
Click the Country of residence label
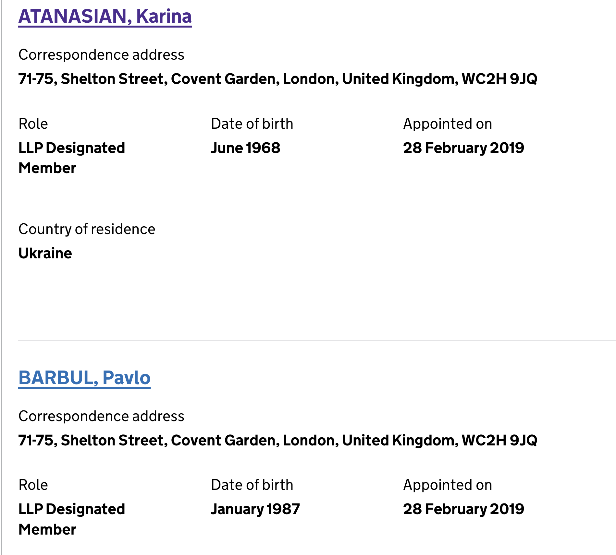coord(87,229)
